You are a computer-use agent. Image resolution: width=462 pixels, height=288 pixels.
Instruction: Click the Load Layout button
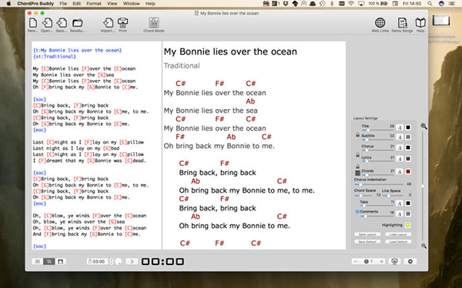398,234
